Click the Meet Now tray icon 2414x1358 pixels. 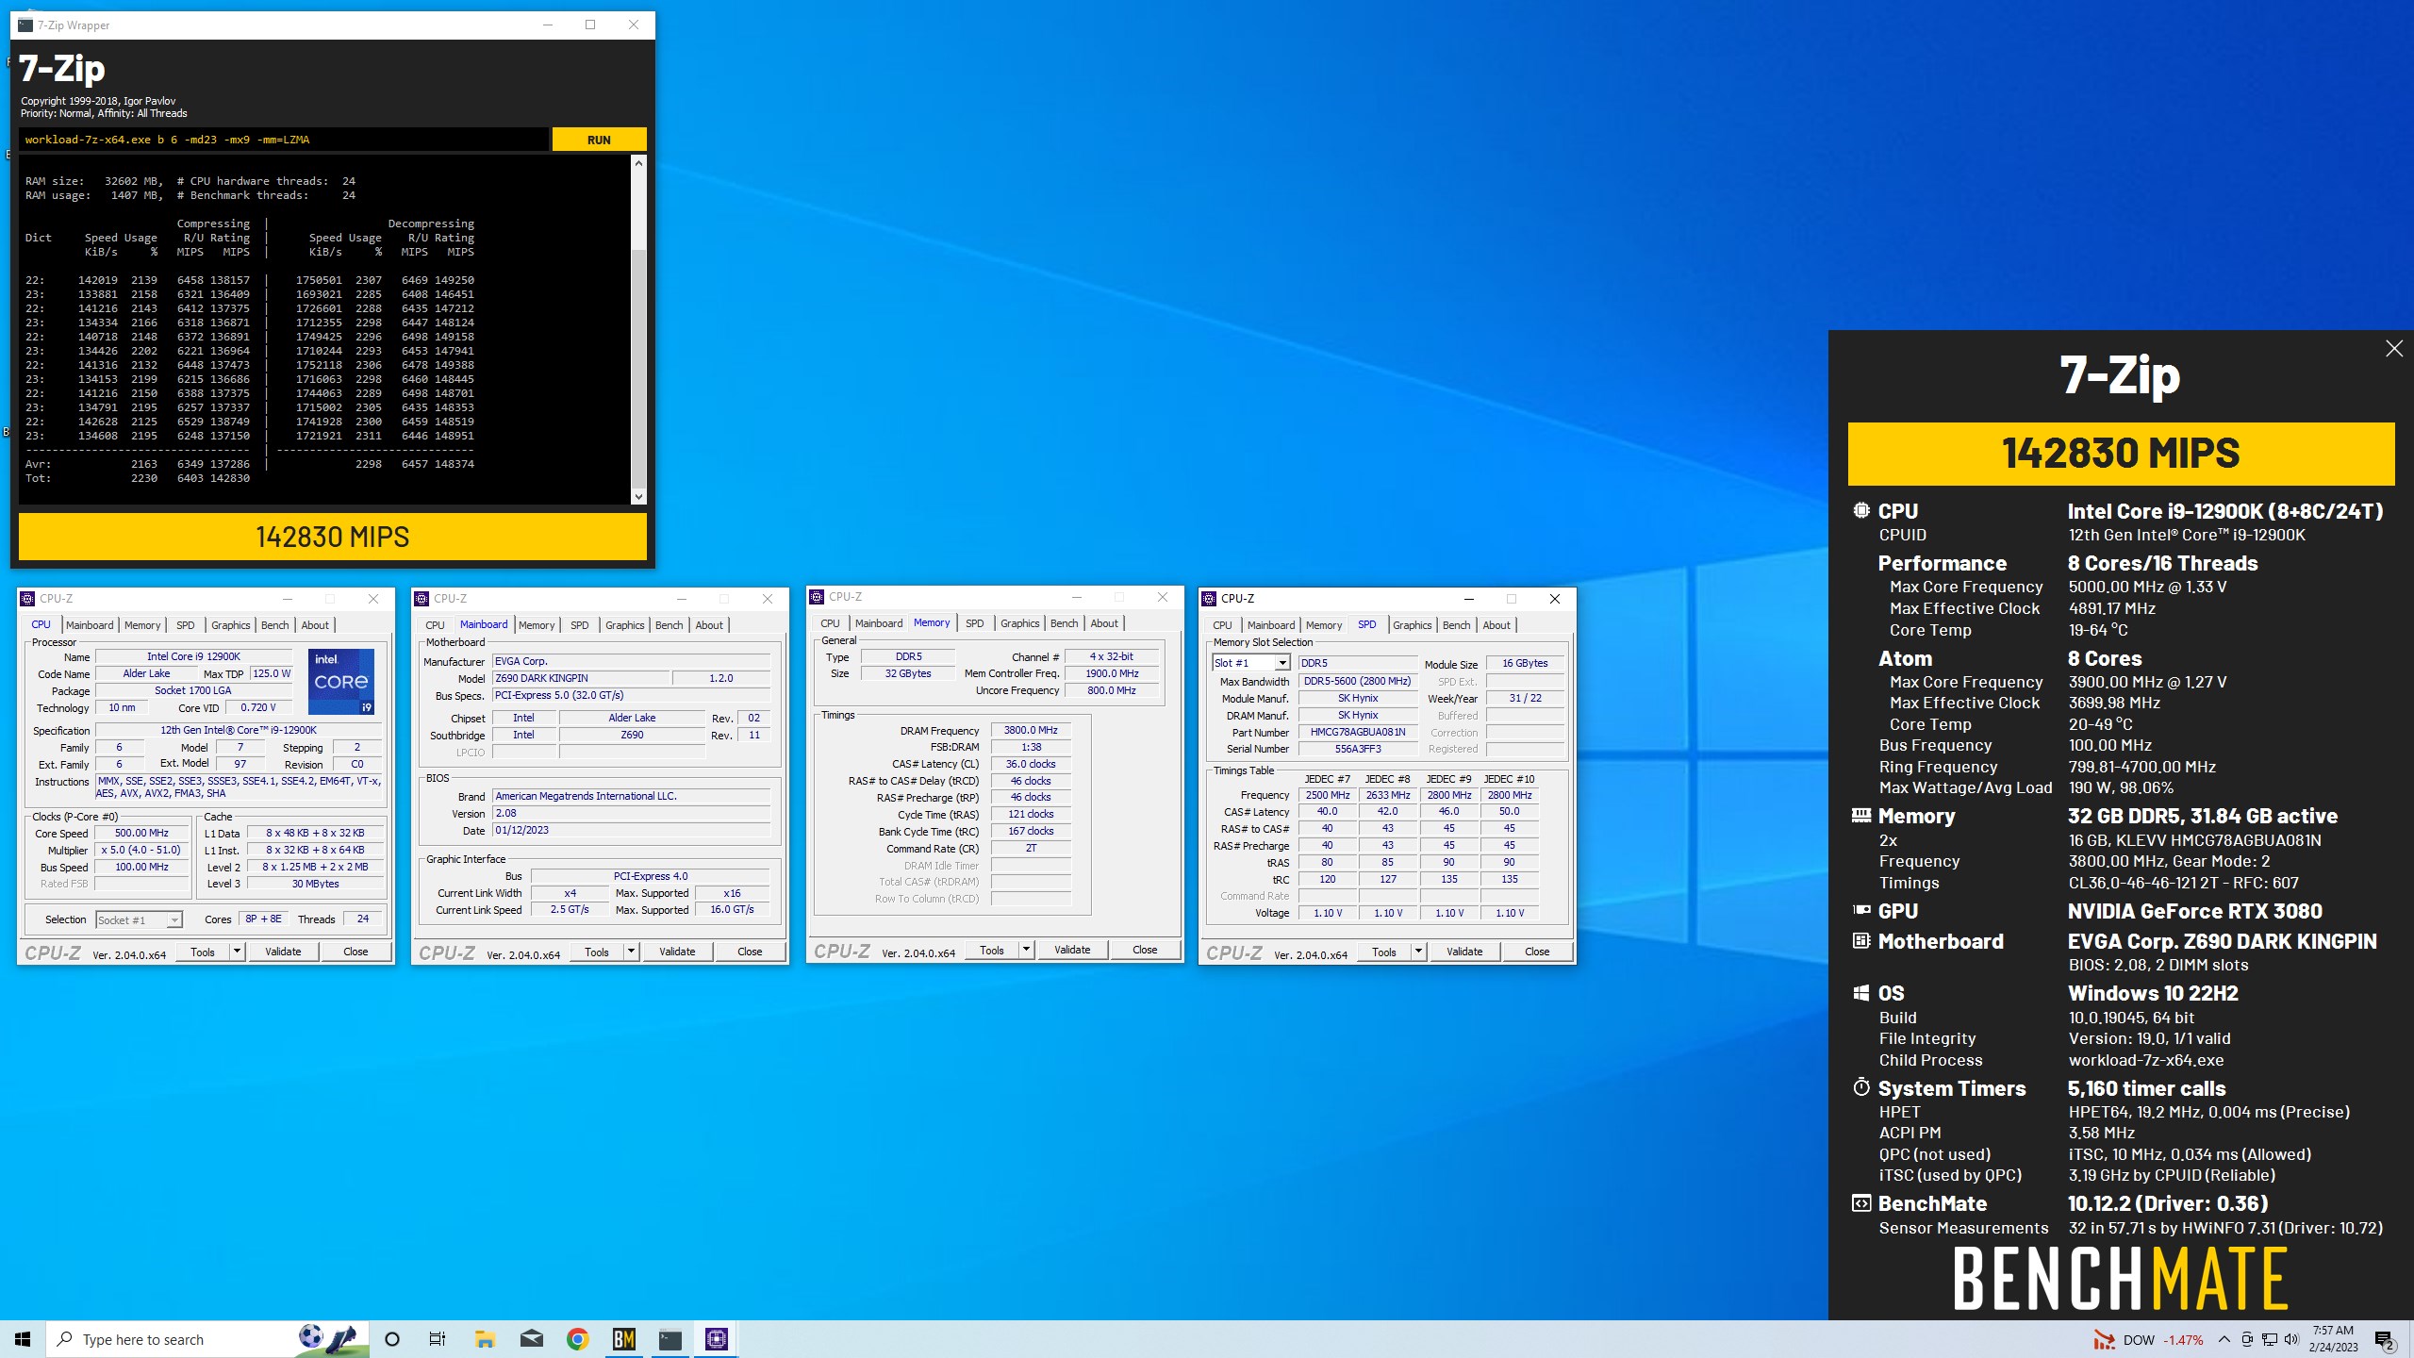coord(2247,1340)
